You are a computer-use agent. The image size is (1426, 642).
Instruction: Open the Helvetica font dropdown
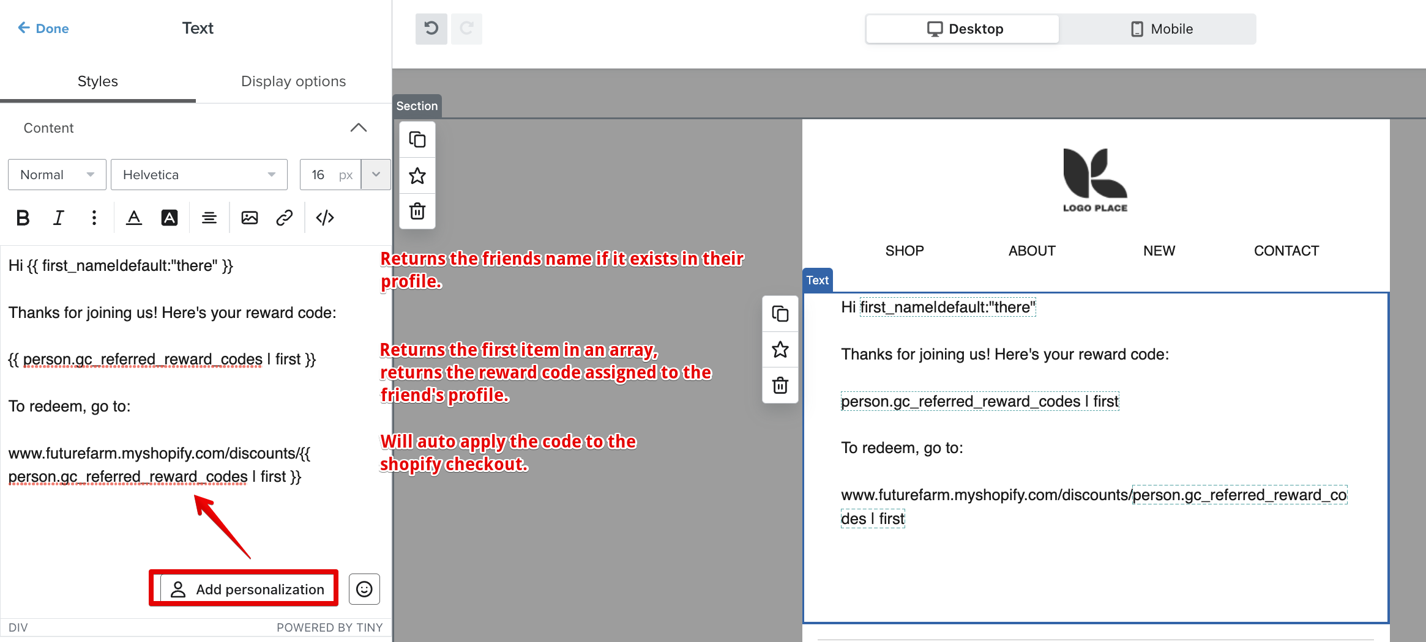pyautogui.click(x=198, y=174)
